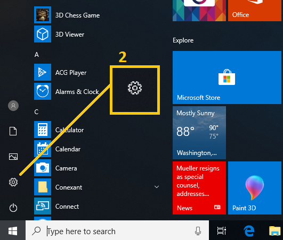The height and width of the screenshot is (240, 283).
Task: Open Pictures from the Start sidebar
Action: (13, 157)
